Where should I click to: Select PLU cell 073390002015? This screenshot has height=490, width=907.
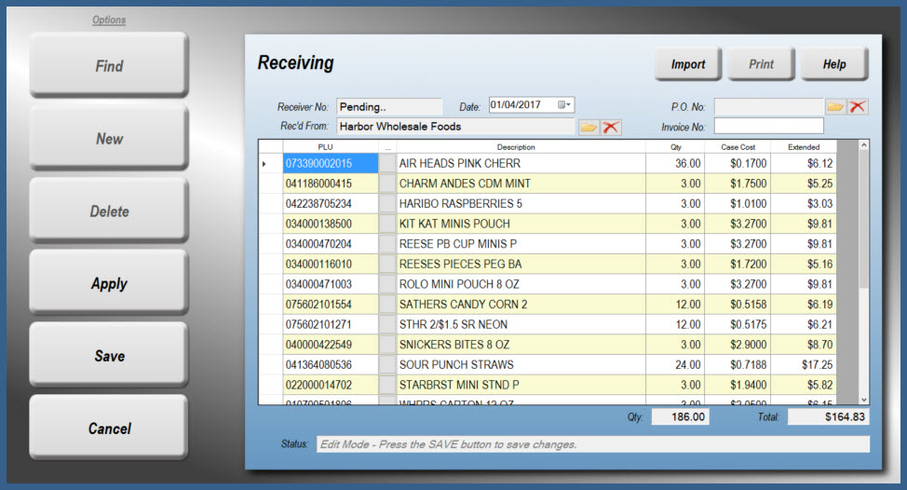pos(331,163)
